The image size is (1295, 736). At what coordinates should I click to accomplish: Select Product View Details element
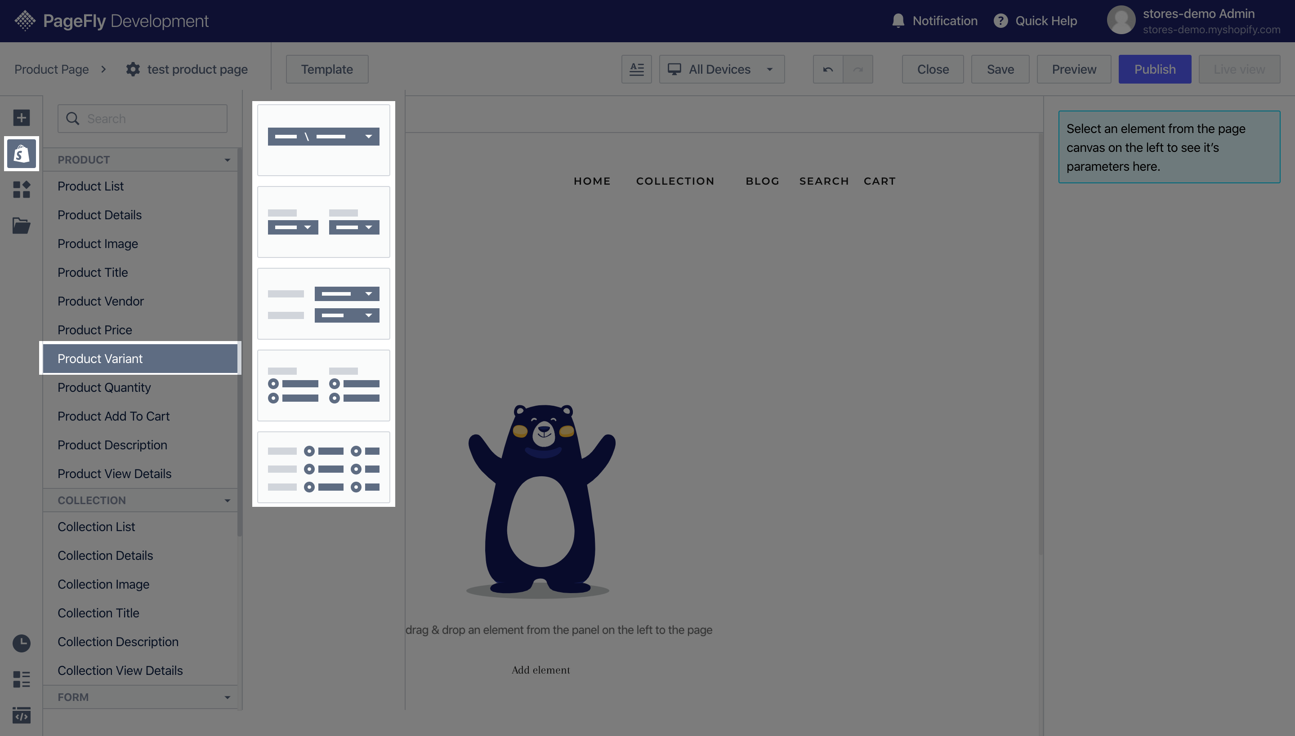tap(141, 474)
